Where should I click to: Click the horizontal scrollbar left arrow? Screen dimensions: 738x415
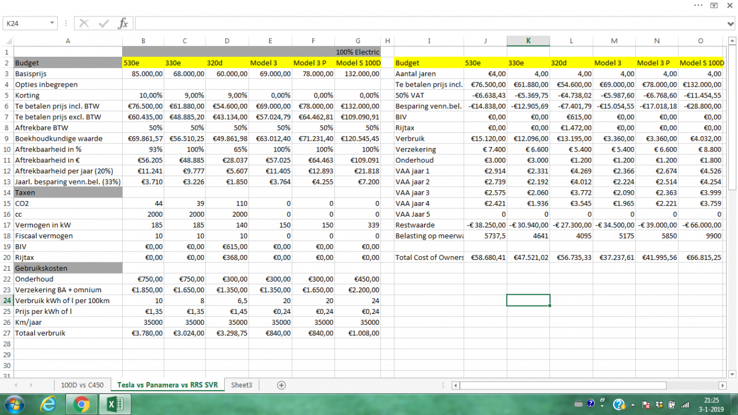pos(455,385)
